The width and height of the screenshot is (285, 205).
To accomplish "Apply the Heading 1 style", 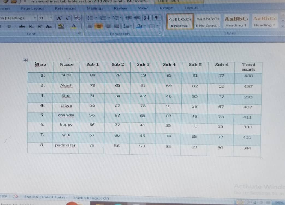I will 236,22.
